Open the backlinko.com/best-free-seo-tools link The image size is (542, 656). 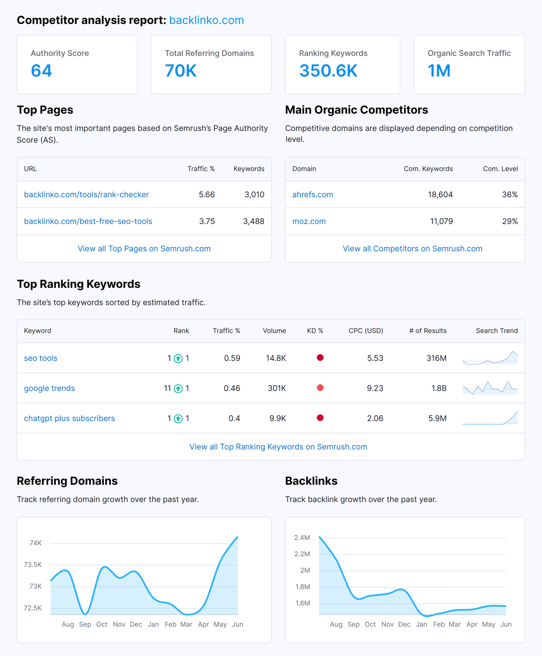coord(88,221)
